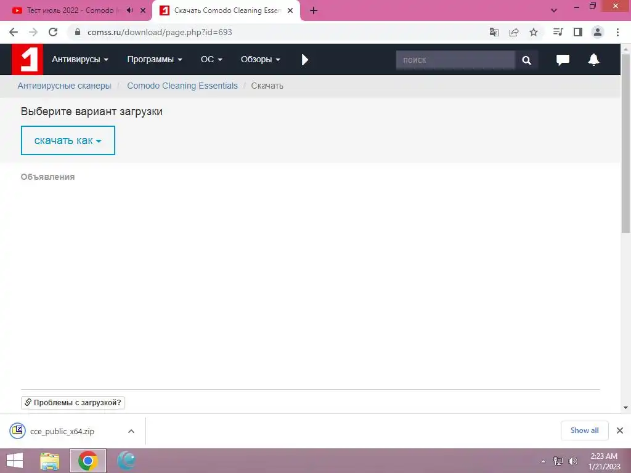Image resolution: width=631 pixels, height=473 pixels.
Task: Click Проблемы с загрузкой? button
Action: 73,403
